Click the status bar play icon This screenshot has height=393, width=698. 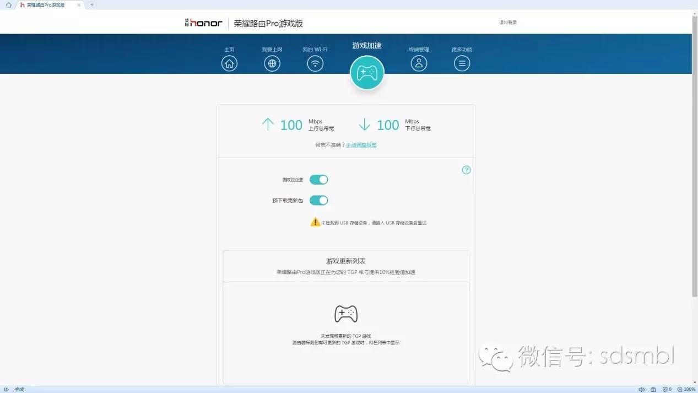click(7, 389)
